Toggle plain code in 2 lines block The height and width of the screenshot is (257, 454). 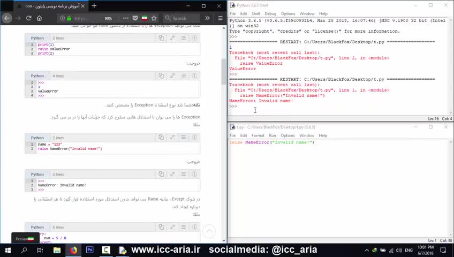184,138
